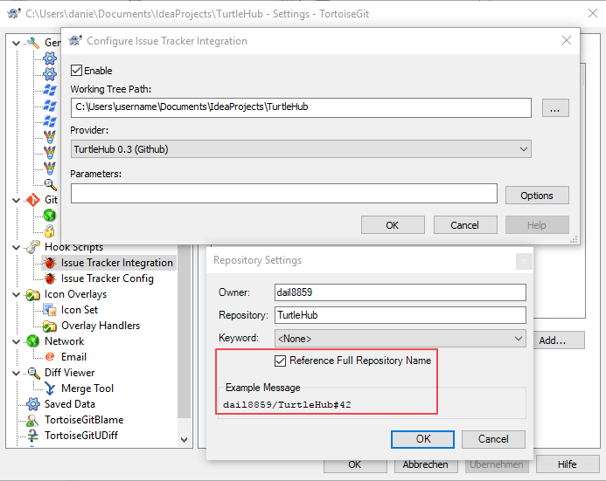Click the Abbrechen button in Settings window
The image size is (606, 481).
pyautogui.click(x=426, y=464)
